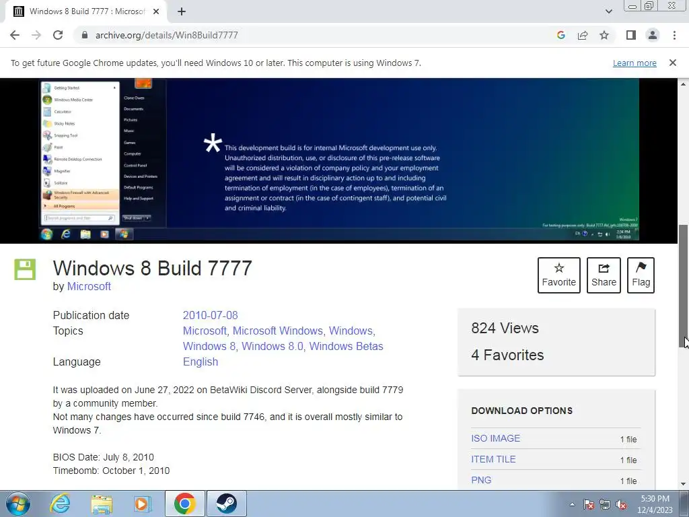Viewport: 689px width, 517px height.
Task: Open the tab search dropdown arrow
Action: [608, 11]
